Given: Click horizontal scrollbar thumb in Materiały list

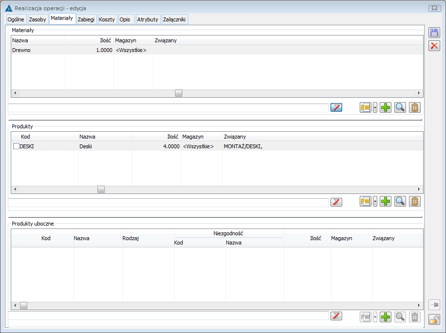Looking at the screenshot, I should coord(178,93).
